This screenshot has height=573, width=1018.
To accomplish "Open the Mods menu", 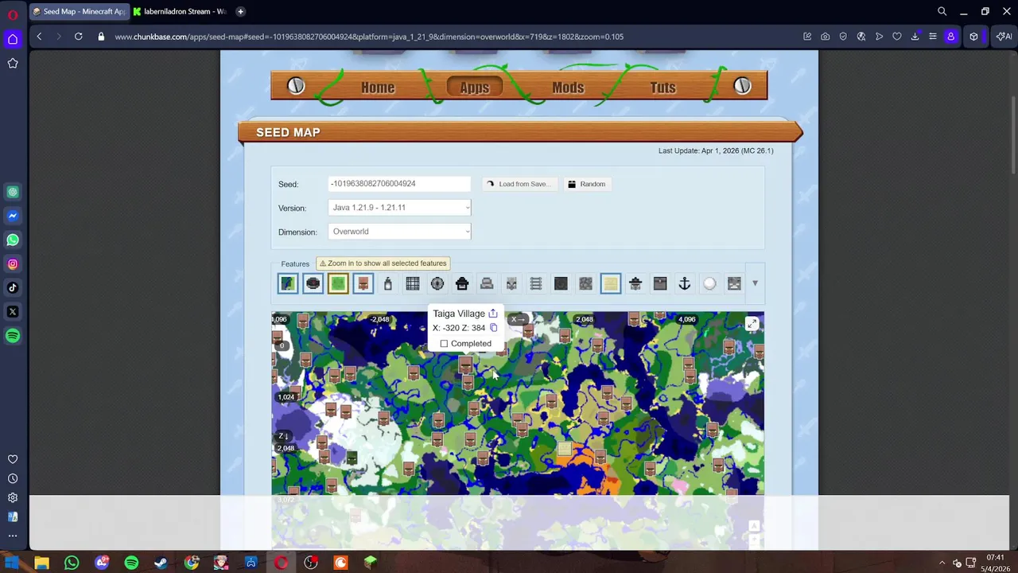I will click(568, 88).
